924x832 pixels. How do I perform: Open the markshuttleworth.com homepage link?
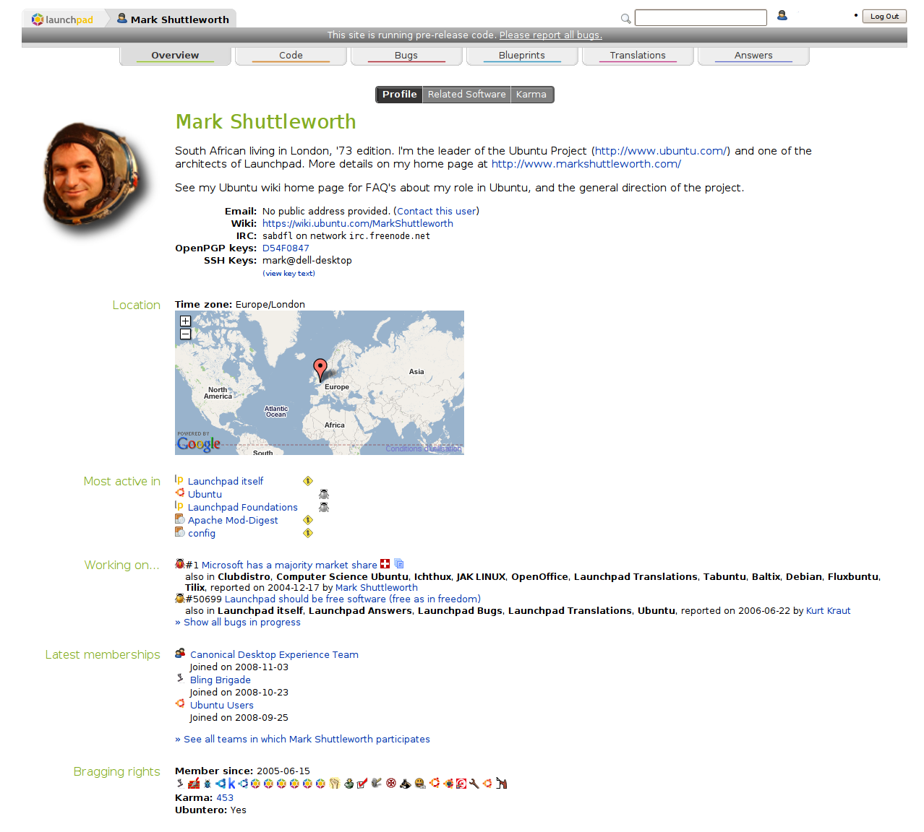[x=586, y=164]
